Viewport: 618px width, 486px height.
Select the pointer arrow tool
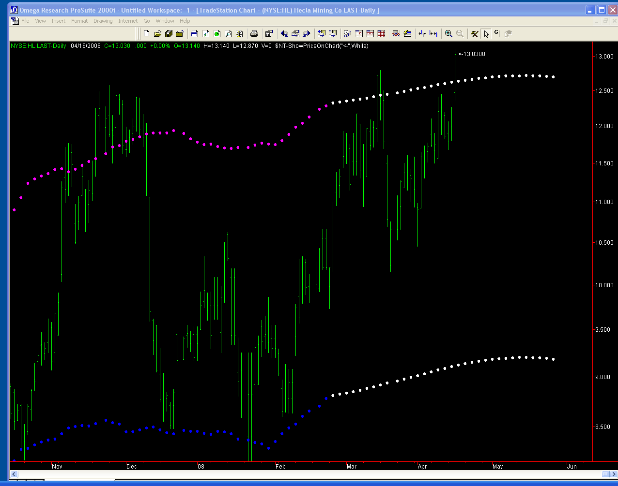coord(486,33)
